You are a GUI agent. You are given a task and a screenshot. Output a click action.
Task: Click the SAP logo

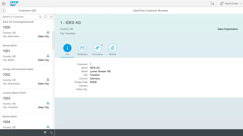click(14, 3)
